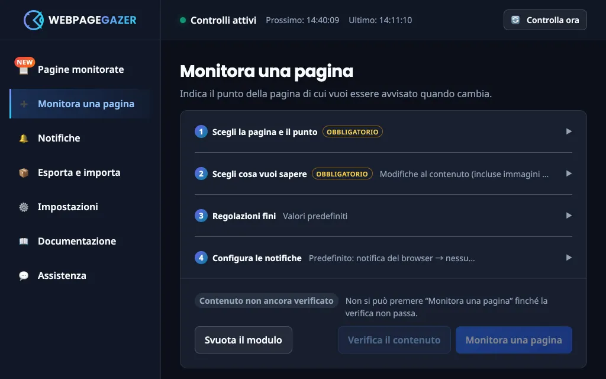Screen dimensions: 606x379
Task: Open Pagine monitorate in sidebar
Action: pyautogui.click(x=80, y=70)
